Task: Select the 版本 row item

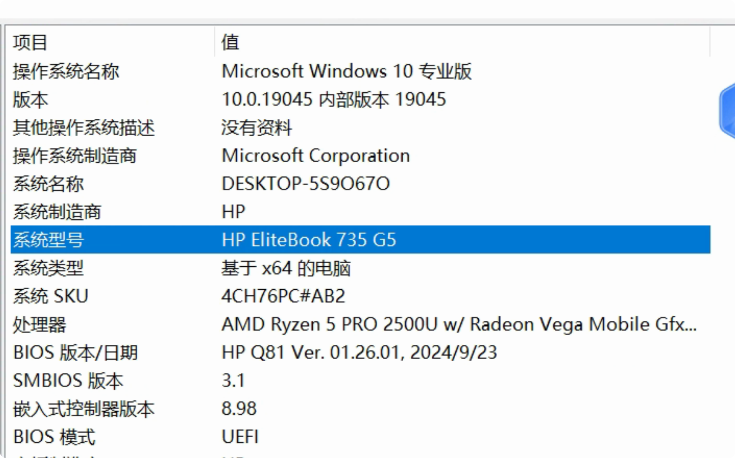Action: click(x=30, y=100)
